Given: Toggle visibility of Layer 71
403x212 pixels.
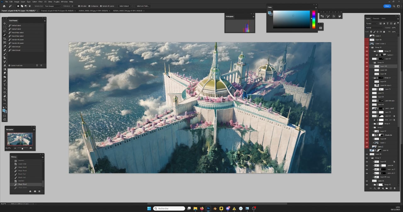Looking at the screenshot, I should click(367, 89).
